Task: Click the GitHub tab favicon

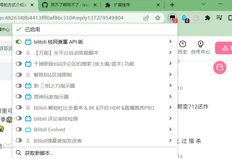Action: click(x=45, y=5)
